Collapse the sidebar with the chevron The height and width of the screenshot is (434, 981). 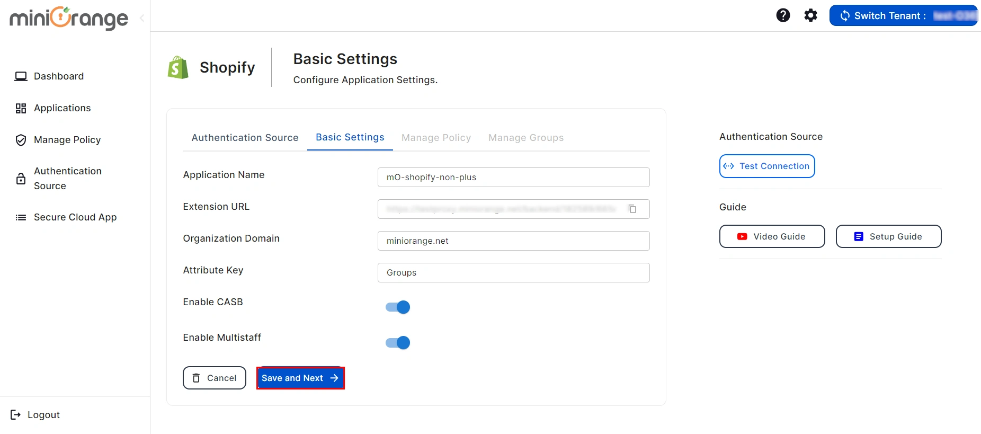(x=142, y=18)
